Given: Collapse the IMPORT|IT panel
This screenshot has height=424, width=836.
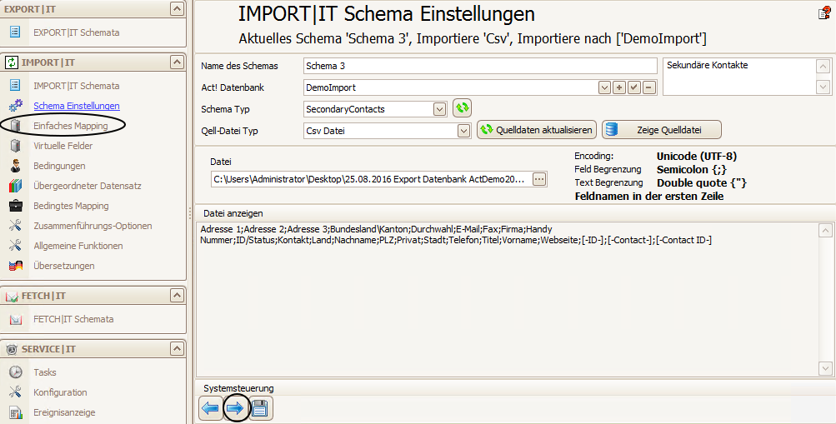Looking at the screenshot, I should (x=177, y=62).
